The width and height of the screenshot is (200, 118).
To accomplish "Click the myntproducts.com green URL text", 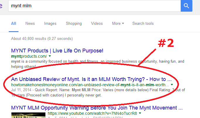I will point(29,56).
